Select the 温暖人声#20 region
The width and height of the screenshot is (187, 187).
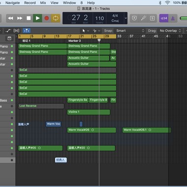pos(91,148)
